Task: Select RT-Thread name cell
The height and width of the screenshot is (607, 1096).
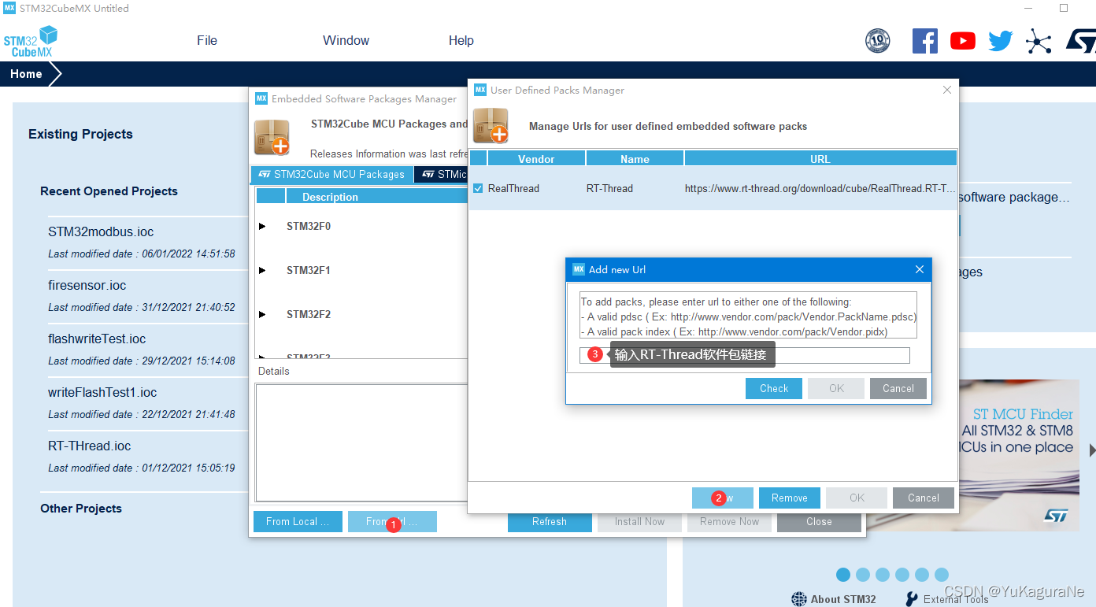Action: point(609,188)
